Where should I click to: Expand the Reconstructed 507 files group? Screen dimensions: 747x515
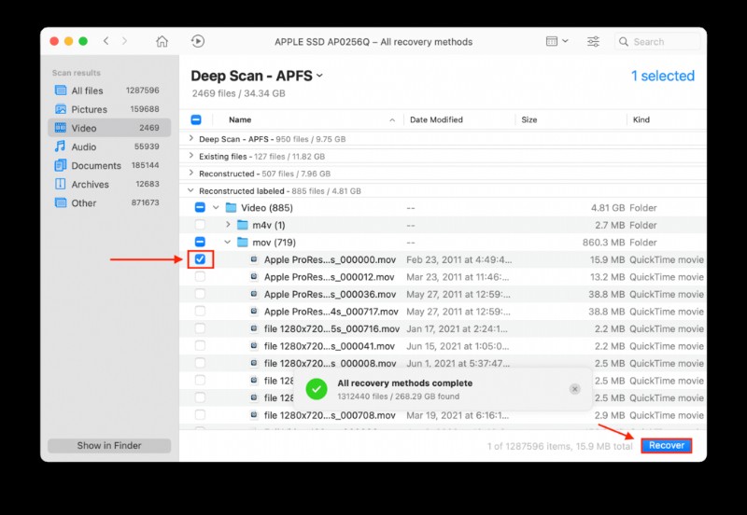tap(191, 173)
